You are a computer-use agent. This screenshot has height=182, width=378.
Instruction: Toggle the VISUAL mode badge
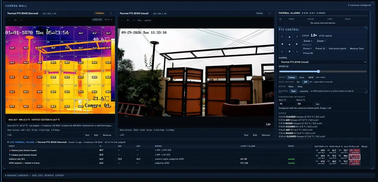coord(259,13)
